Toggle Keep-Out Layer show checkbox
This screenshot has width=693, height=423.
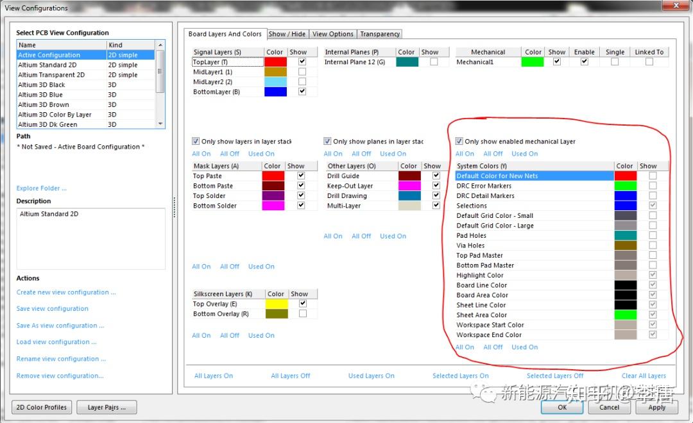tap(436, 185)
